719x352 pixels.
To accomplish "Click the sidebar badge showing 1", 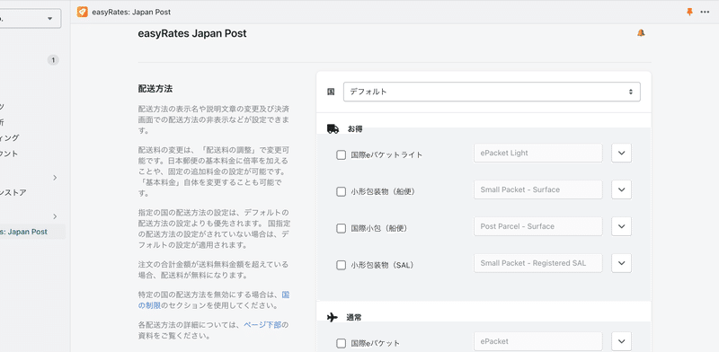I will [x=53, y=60].
